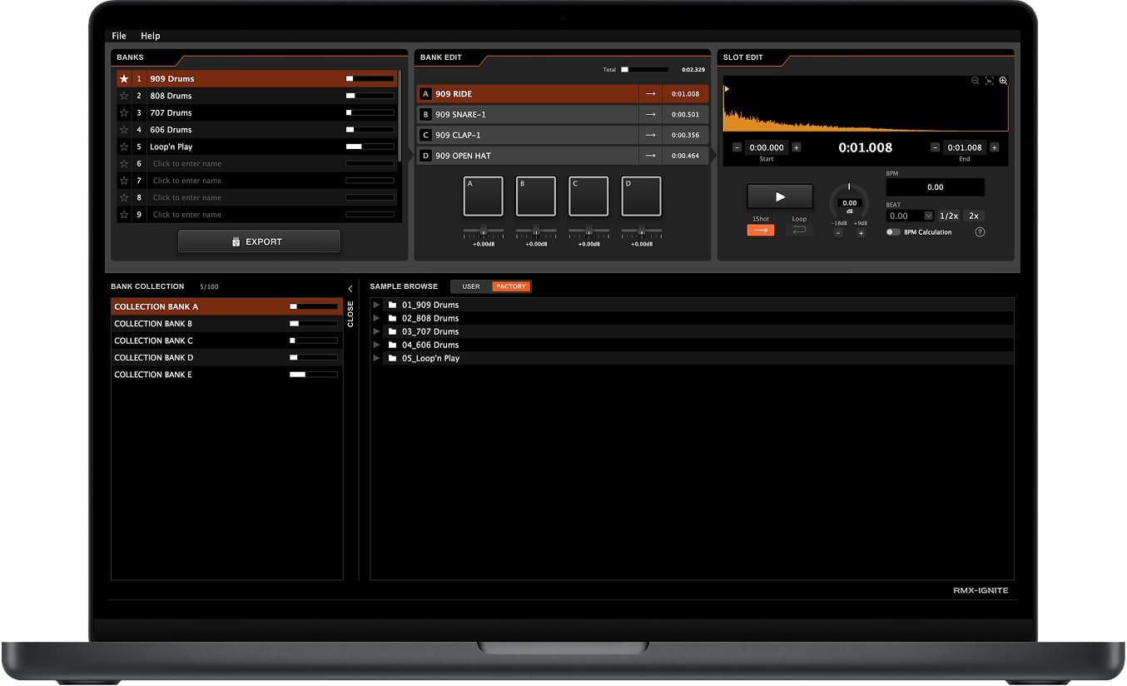
Task: Play the selected slot sample
Action: click(x=780, y=196)
